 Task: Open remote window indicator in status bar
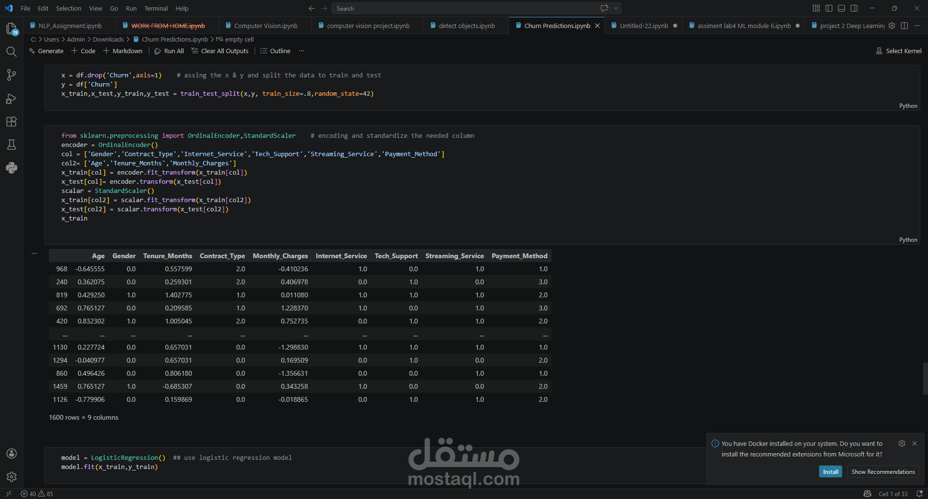(9, 494)
